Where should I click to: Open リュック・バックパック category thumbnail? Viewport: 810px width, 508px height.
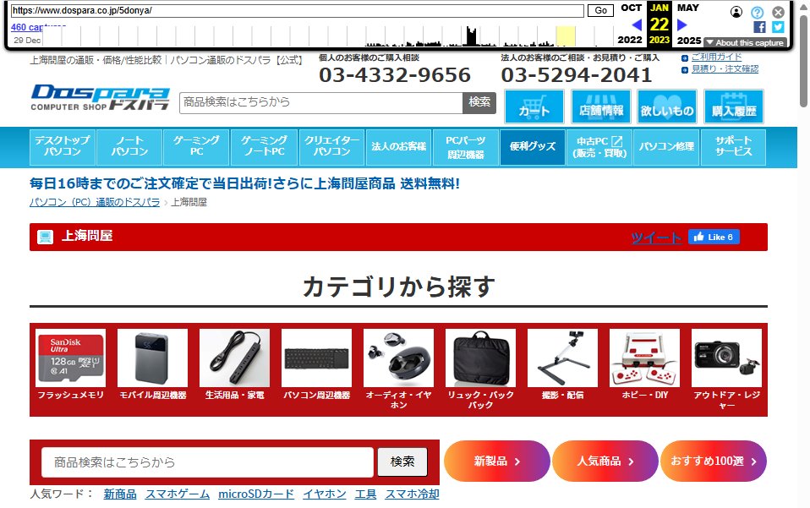480,358
